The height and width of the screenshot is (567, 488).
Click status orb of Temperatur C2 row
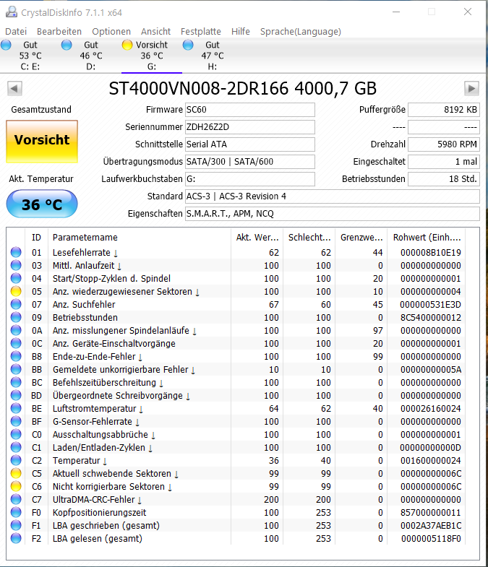[16, 460]
